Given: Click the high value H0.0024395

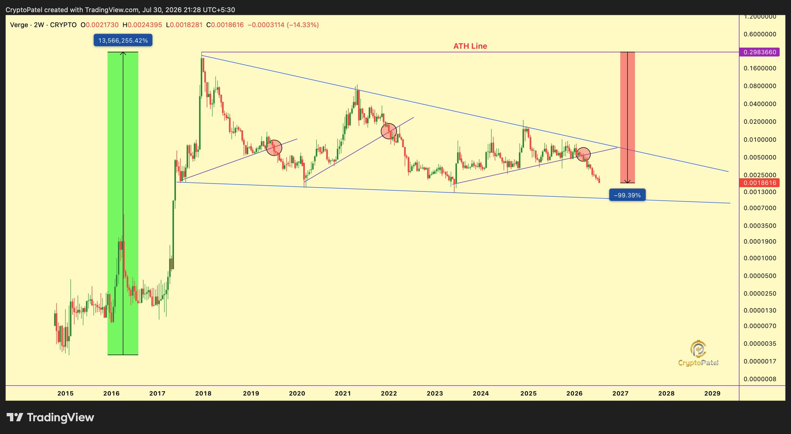Looking at the screenshot, I should pos(142,25).
